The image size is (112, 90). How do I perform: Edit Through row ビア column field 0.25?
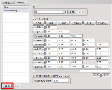click(64, 36)
